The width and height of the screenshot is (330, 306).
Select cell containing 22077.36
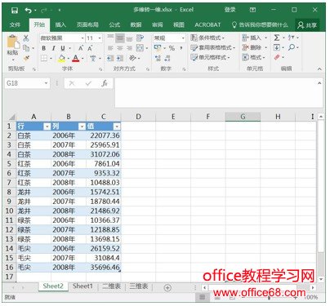pos(104,135)
